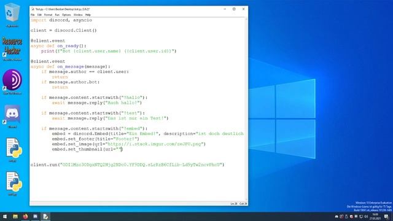Open File Explorer from the taskbar
This screenshot has width=393, height=221.
point(15,217)
